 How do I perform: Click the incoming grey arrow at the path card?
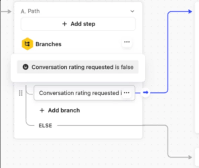click(x=6, y=11)
